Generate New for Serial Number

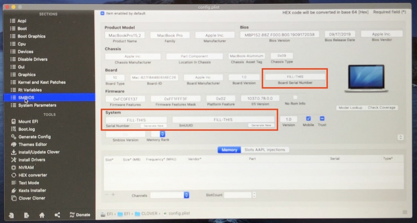click(x=154, y=125)
